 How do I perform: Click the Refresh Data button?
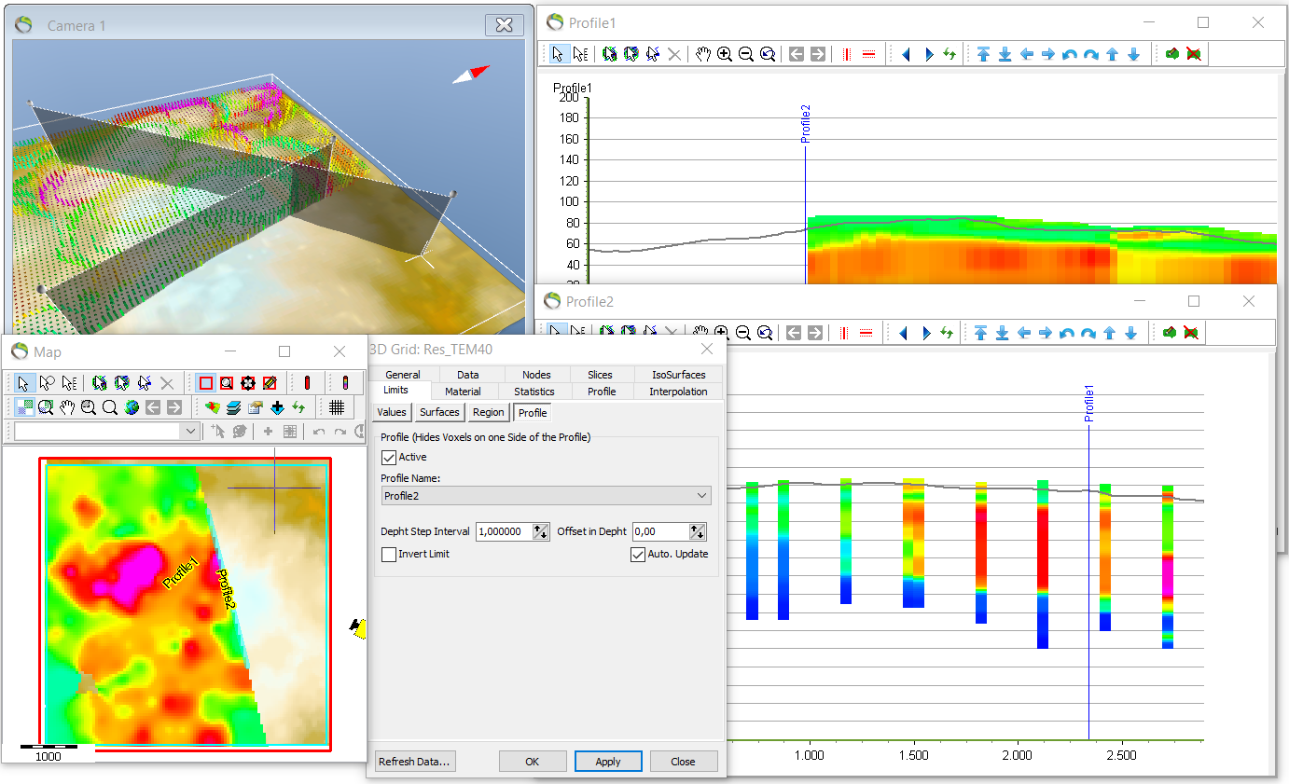[414, 761]
